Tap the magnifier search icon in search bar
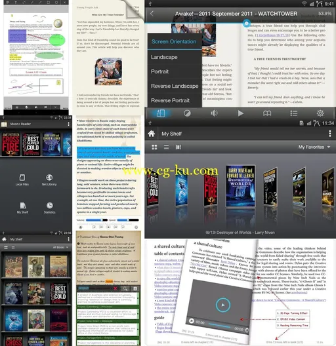The height and width of the screenshot is (346, 336). click(x=125, y=288)
